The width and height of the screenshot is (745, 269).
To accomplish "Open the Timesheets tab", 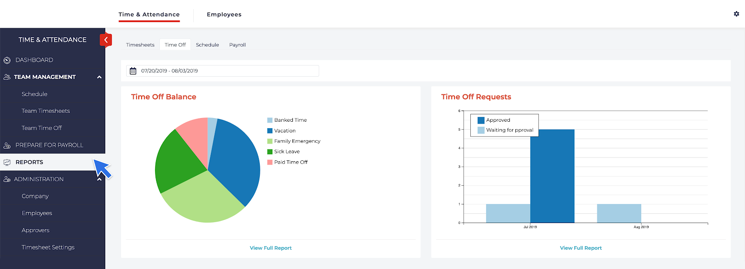I will click(x=140, y=45).
